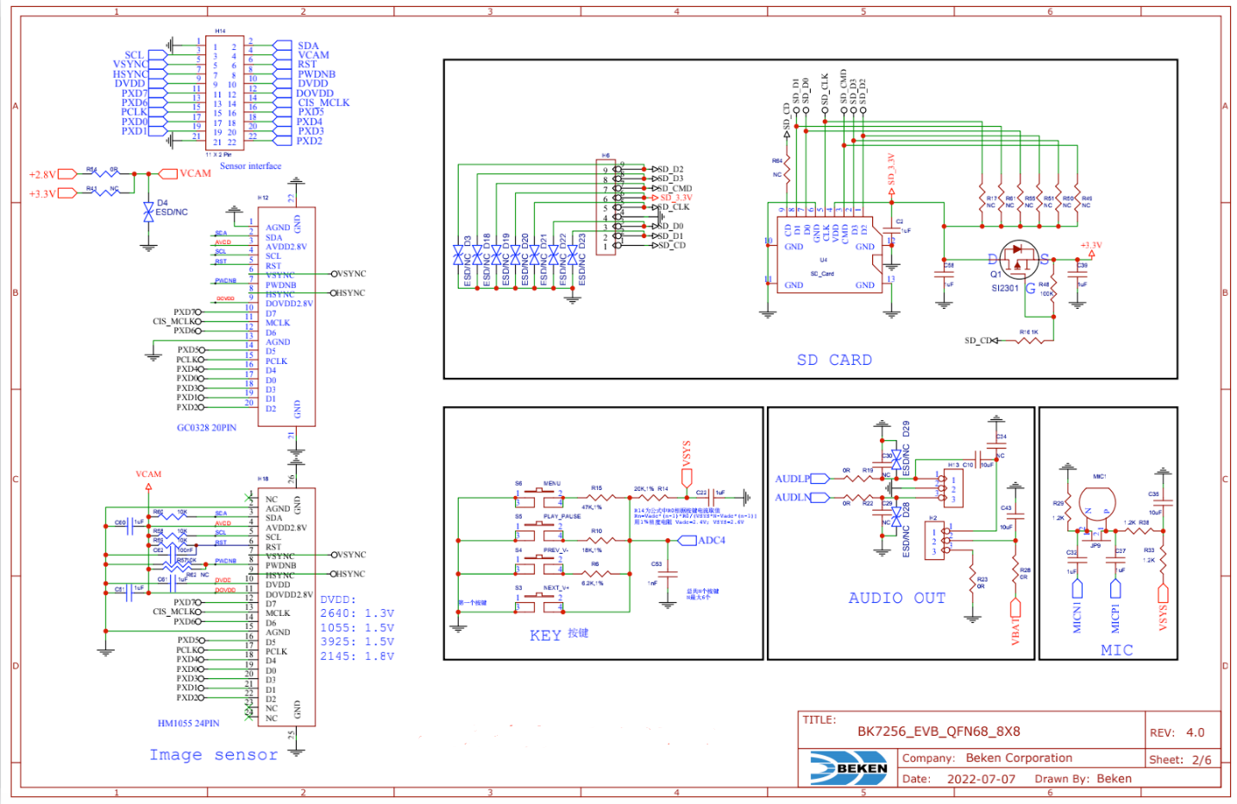Click the 'Sensor interface' label
Viewport: 1237px width, 804px height.
point(250,166)
